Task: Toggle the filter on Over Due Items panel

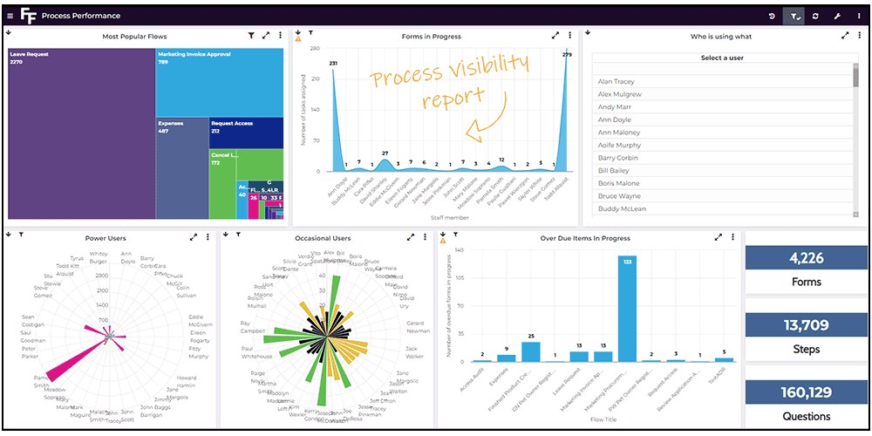Action: pyautogui.click(x=455, y=235)
